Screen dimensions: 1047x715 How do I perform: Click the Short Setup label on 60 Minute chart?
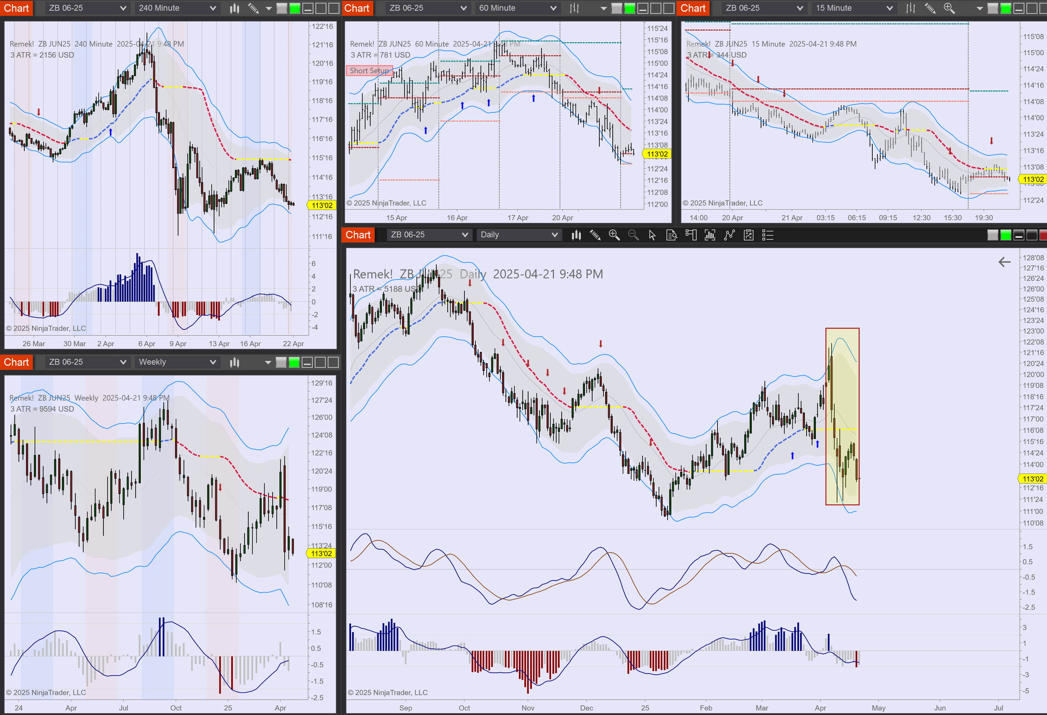pyautogui.click(x=369, y=71)
